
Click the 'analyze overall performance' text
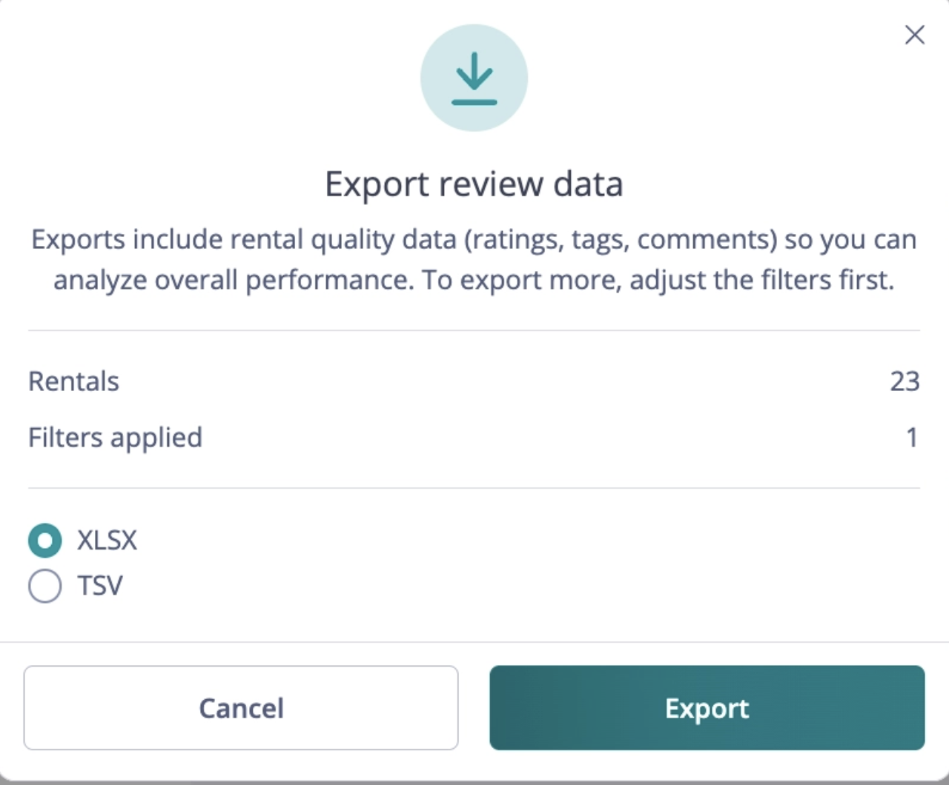(234, 280)
